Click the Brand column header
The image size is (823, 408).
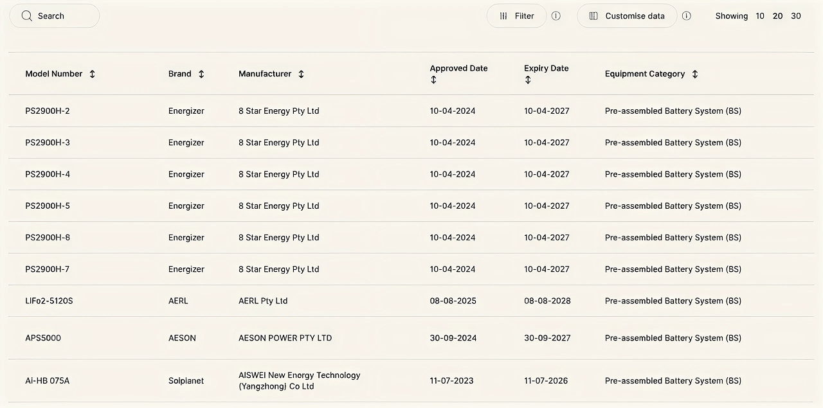[x=180, y=74]
